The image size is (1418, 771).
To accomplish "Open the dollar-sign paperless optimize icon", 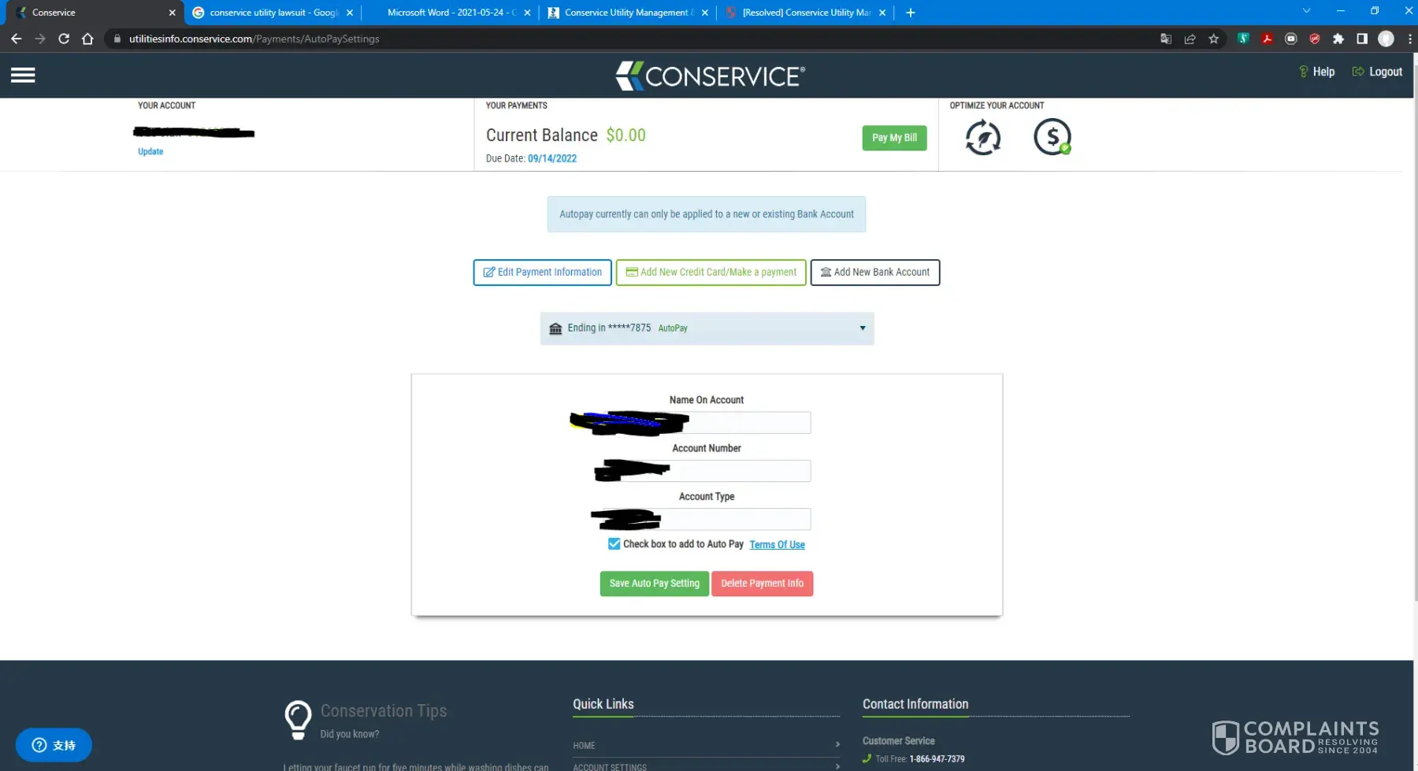I will click(1052, 137).
